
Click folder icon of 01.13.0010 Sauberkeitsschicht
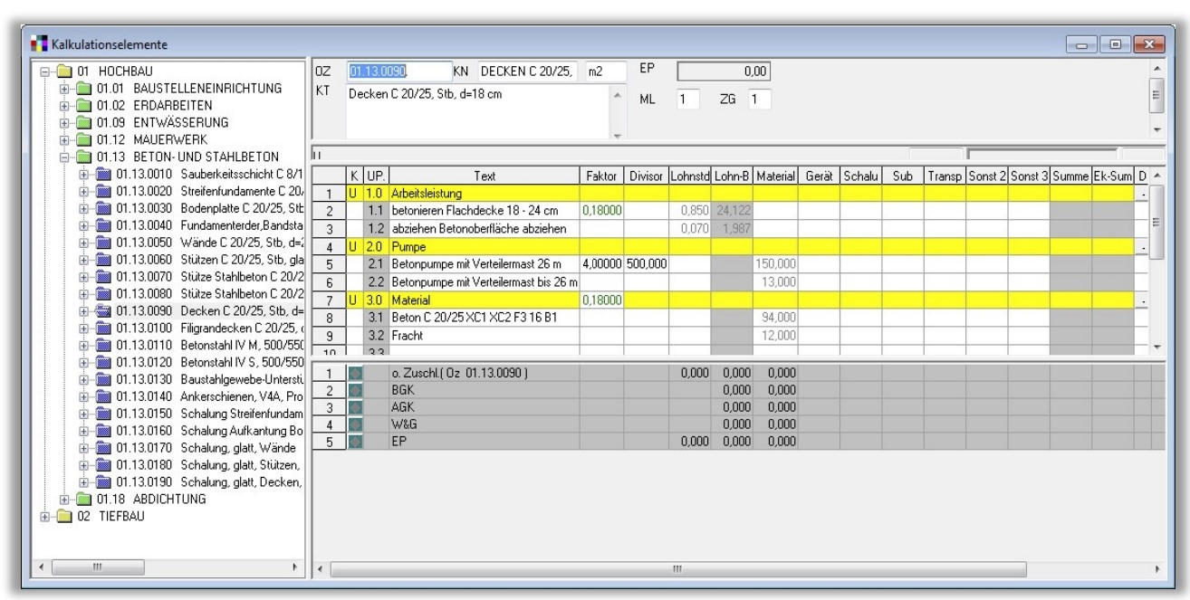(102, 173)
